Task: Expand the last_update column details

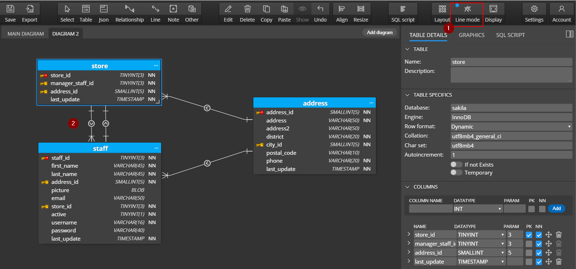Action: pos(409,261)
